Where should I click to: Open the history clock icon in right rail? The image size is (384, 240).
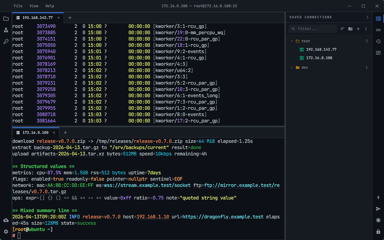(x=378, y=41)
